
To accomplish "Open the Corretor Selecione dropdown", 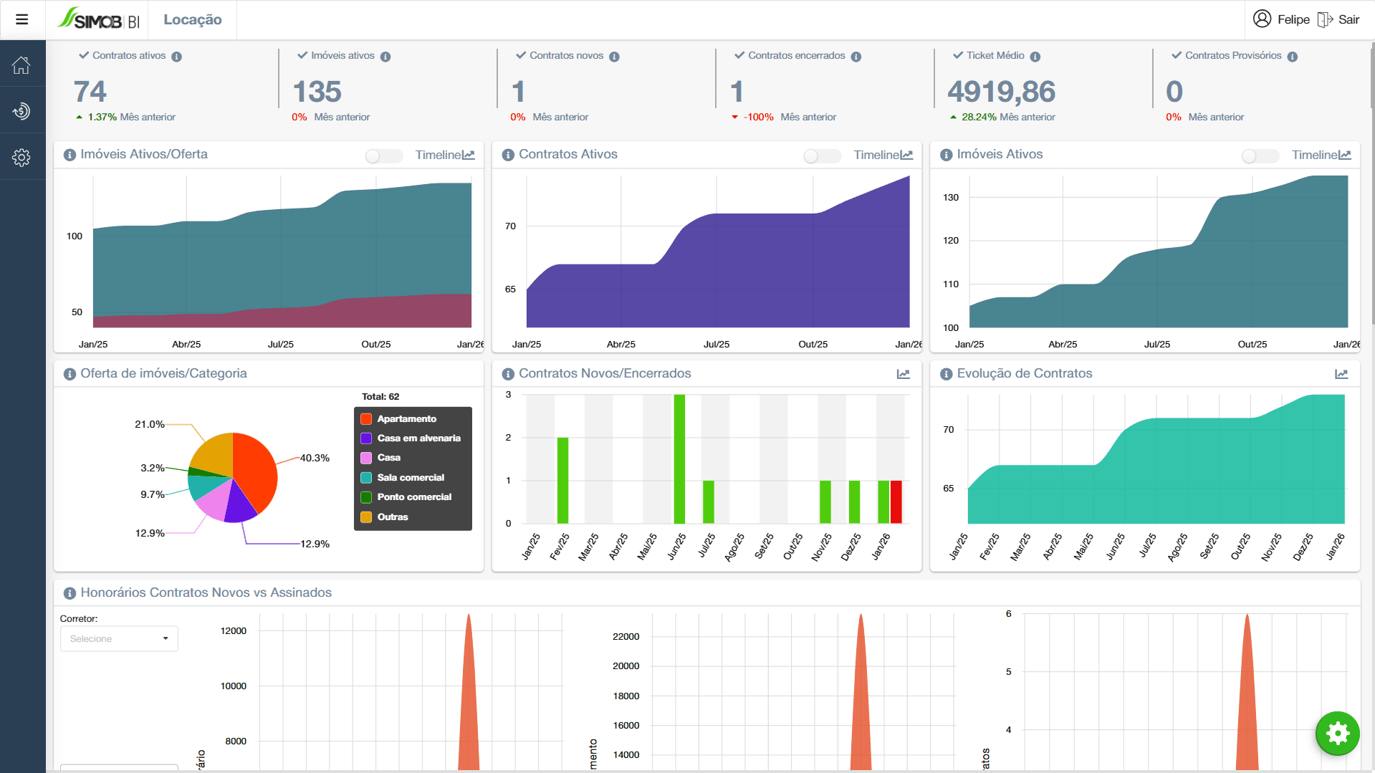I will (118, 638).
